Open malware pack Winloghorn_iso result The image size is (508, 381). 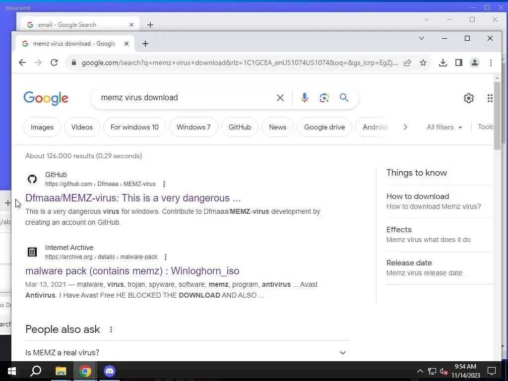click(x=132, y=271)
